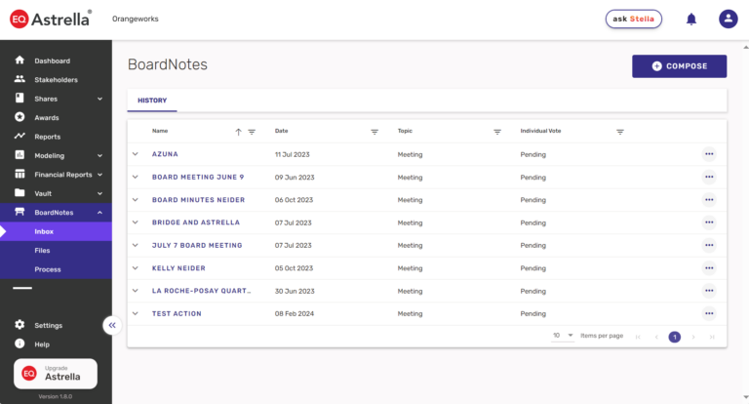Click the Settings gear icon
Image resolution: width=749 pixels, height=404 pixels.
[x=20, y=325]
